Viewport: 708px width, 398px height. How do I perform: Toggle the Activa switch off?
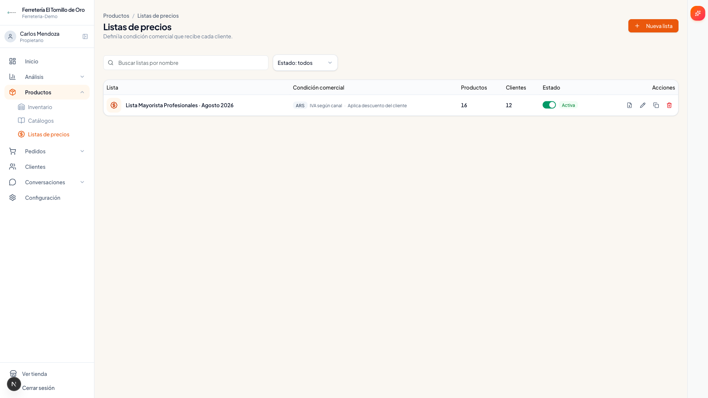click(549, 105)
